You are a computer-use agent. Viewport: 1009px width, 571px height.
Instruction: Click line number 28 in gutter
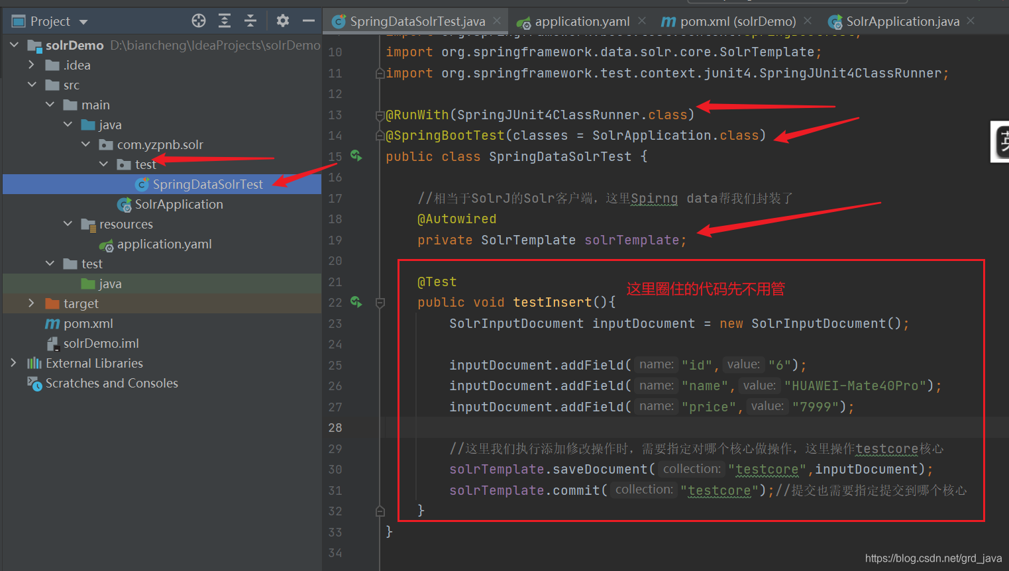[x=335, y=428]
